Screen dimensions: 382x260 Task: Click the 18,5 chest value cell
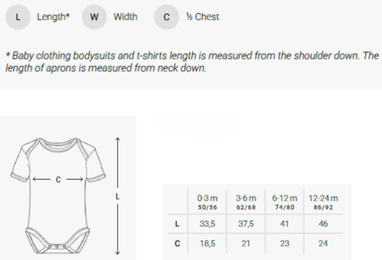(x=204, y=243)
